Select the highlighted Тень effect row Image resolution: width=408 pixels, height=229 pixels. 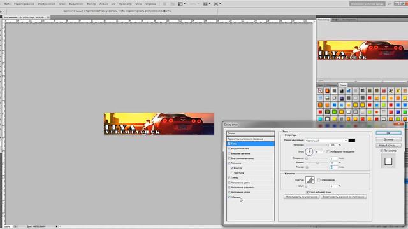pos(251,144)
